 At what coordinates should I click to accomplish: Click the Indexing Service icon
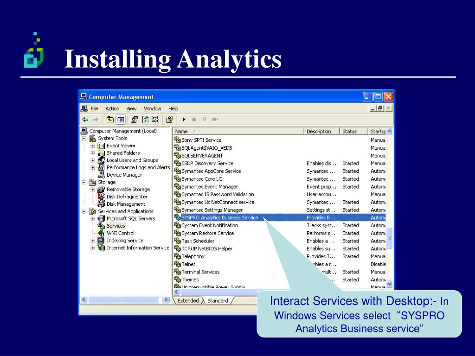101,241
